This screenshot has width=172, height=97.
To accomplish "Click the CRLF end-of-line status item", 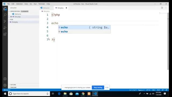I will pos(153,90).
